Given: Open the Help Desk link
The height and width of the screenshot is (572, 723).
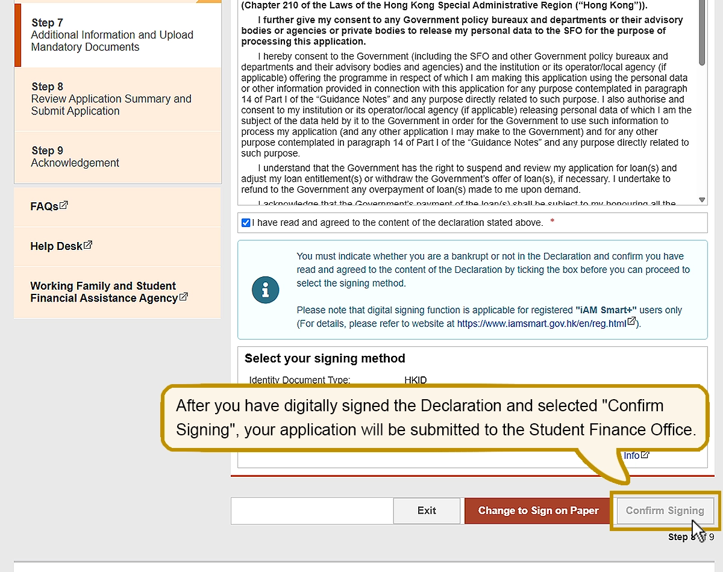Looking at the screenshot, I should 56,246.
